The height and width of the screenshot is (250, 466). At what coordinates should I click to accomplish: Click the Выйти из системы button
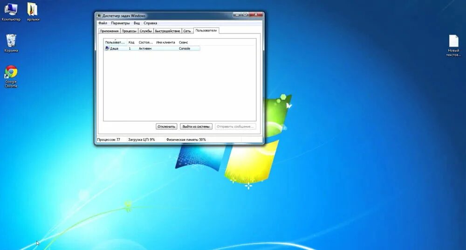pos(196,126)
